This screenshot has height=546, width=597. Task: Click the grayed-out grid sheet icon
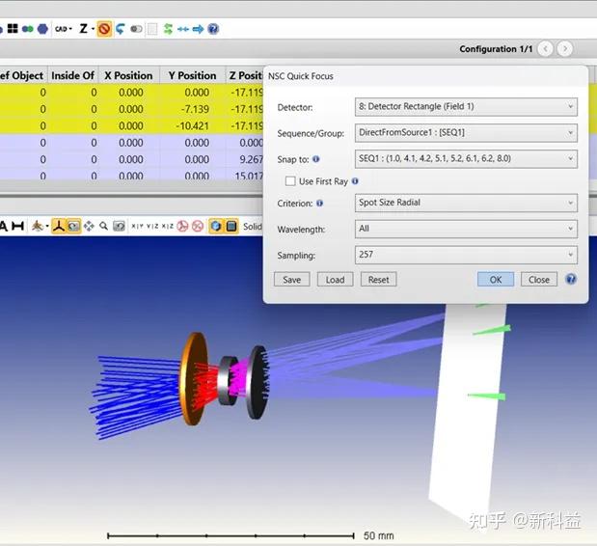152,29
